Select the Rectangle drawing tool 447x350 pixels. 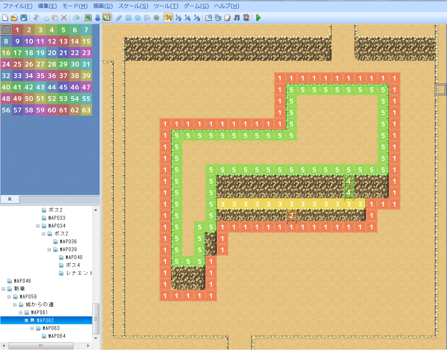click(128, 18)
